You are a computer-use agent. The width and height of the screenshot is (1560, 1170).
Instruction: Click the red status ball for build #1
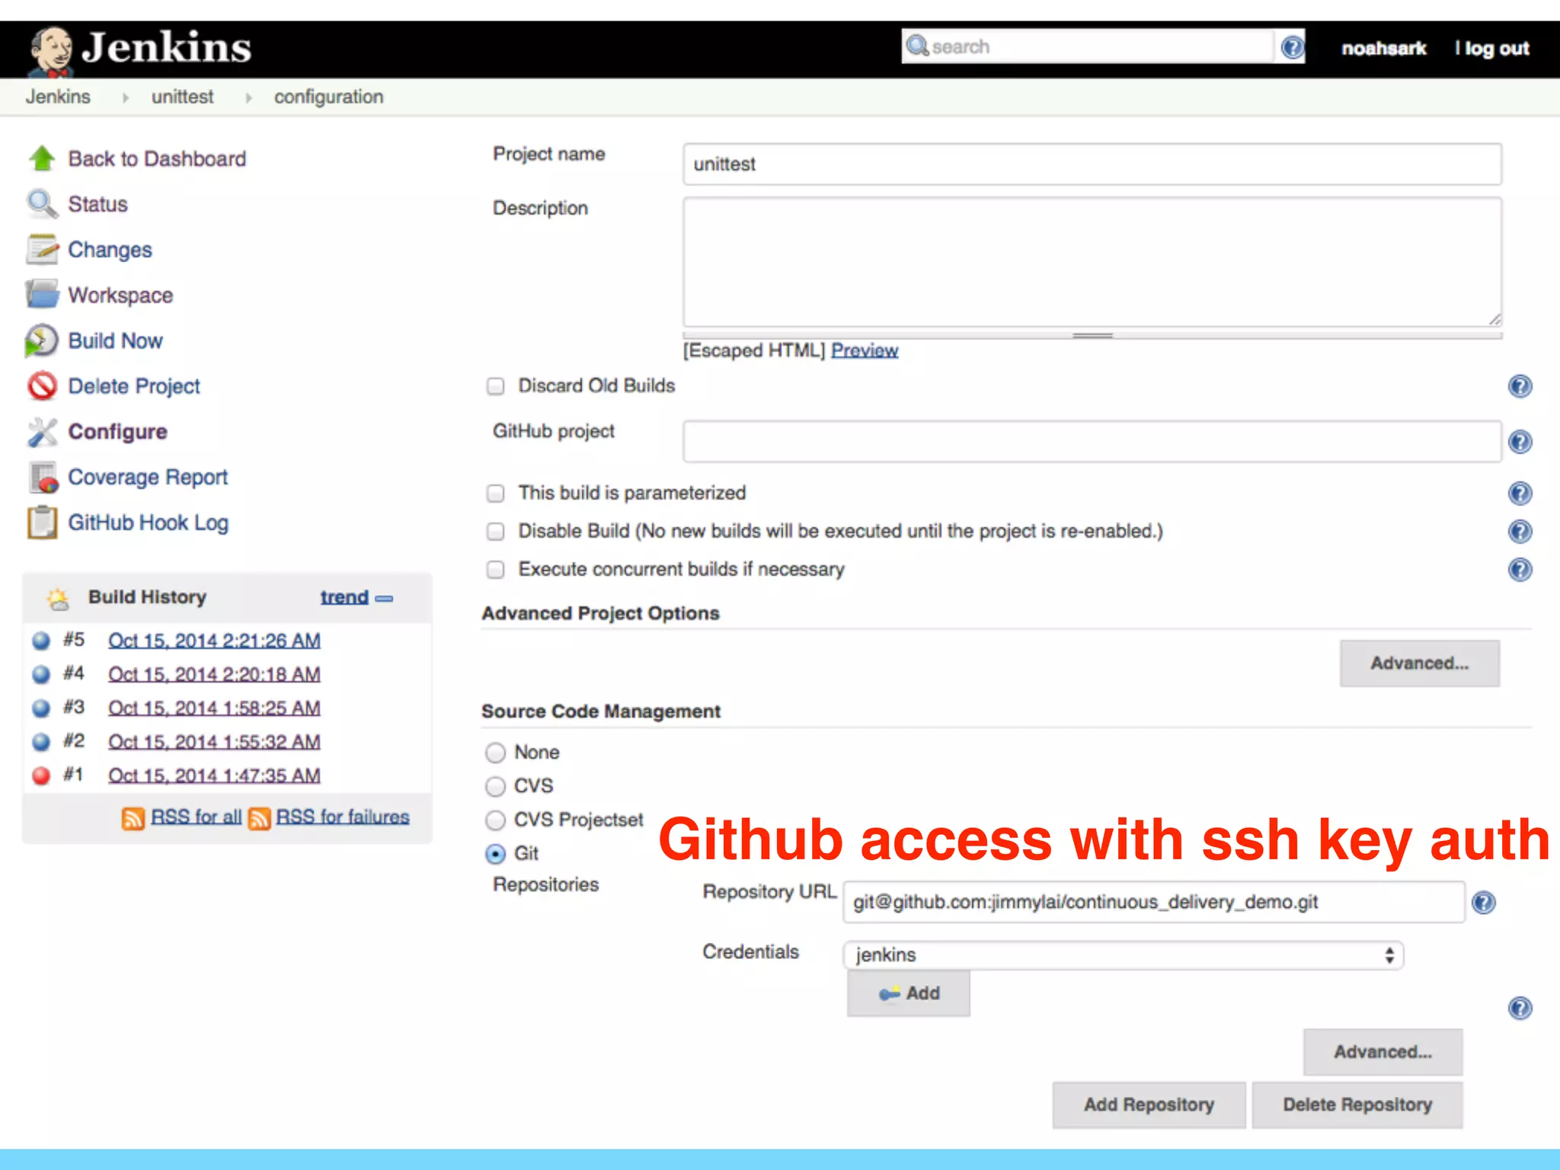click(41, 775)
